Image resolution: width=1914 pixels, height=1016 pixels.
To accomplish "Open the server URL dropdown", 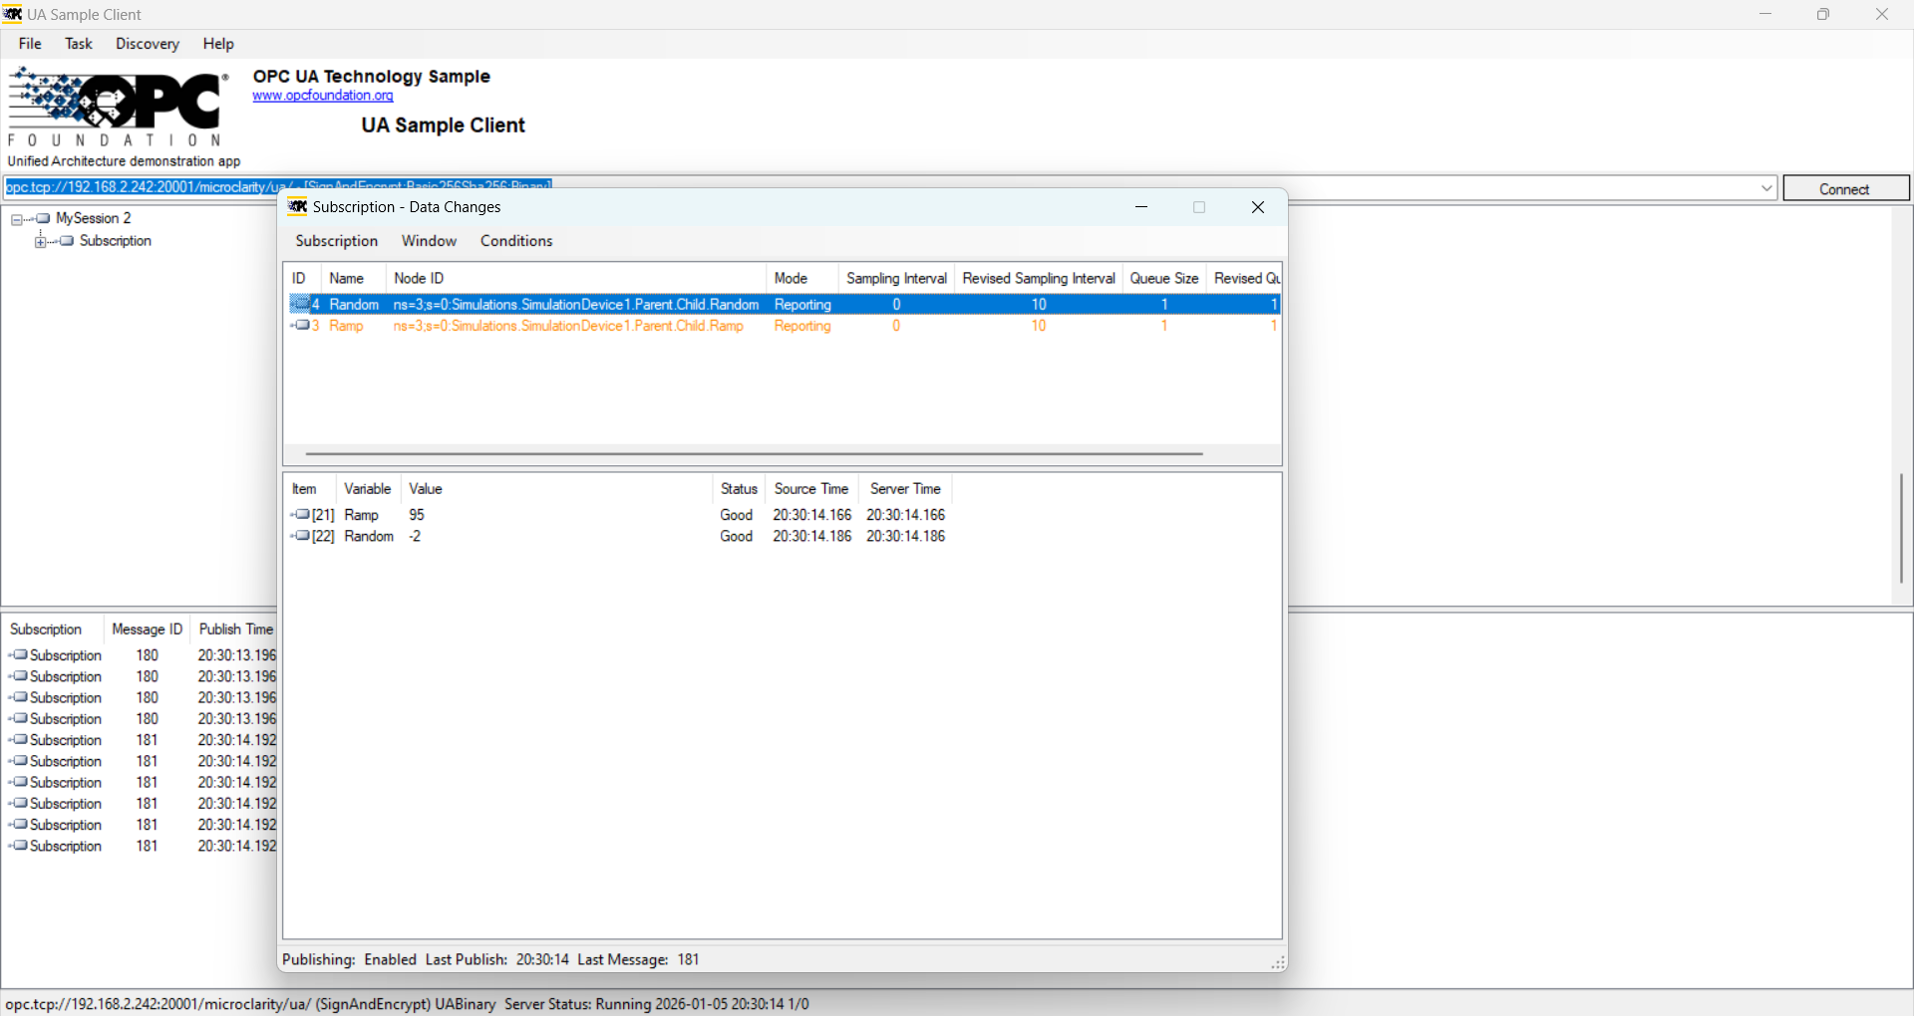I will 1765,187.
